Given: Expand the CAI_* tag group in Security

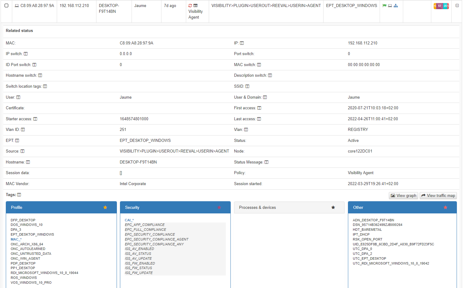Looking at the screenshot, I should [129, 220].
